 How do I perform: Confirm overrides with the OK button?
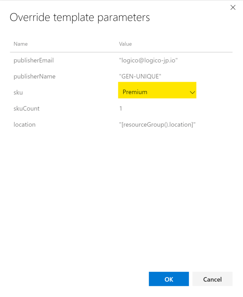(x=169, y=279)
